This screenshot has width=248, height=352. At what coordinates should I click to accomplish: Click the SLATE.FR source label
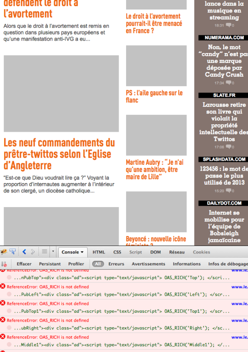point(224,95)
